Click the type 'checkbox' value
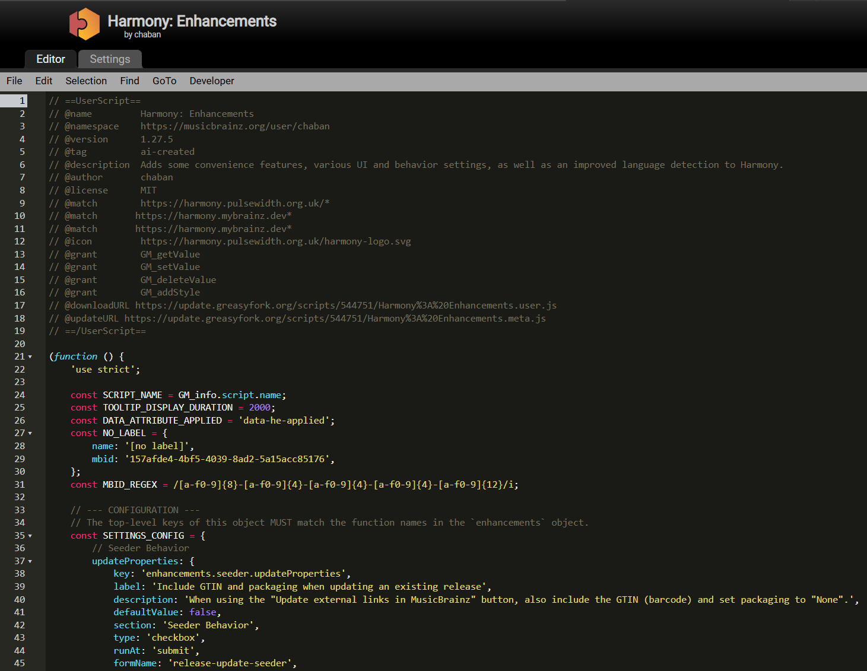The image size is (867, 671). coord(173,638)
